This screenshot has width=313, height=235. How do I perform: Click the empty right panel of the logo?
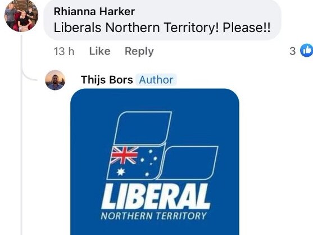[188, 162]
